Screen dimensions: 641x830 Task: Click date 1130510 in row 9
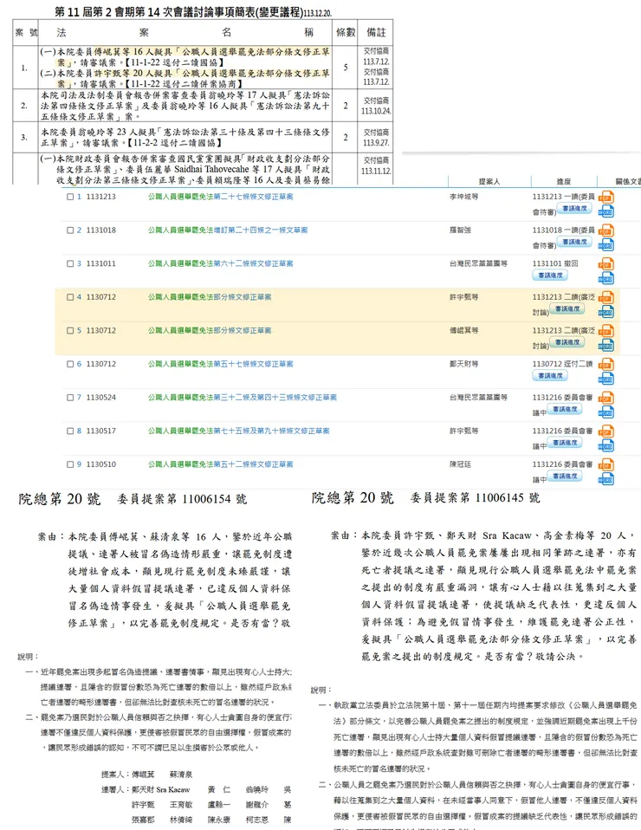101,464
